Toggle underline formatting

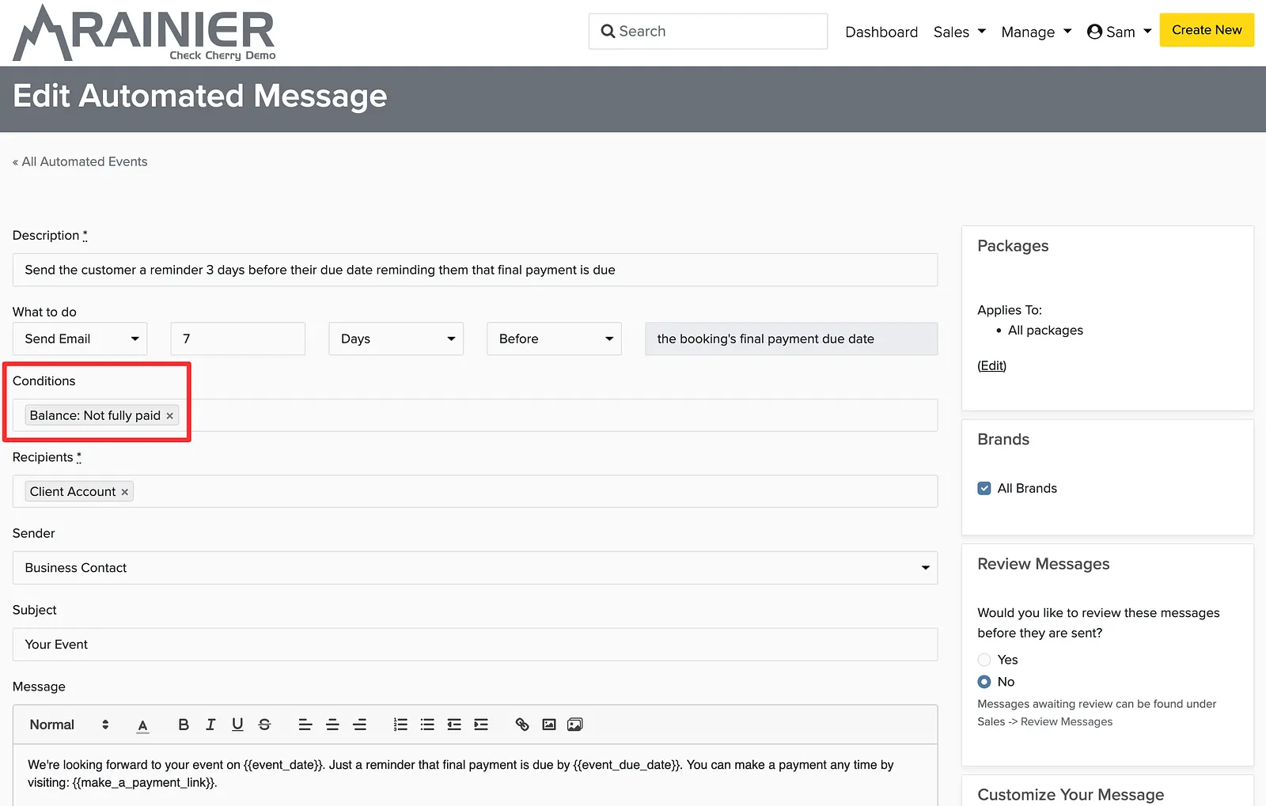pyautogui.click(x=237, y=725)
